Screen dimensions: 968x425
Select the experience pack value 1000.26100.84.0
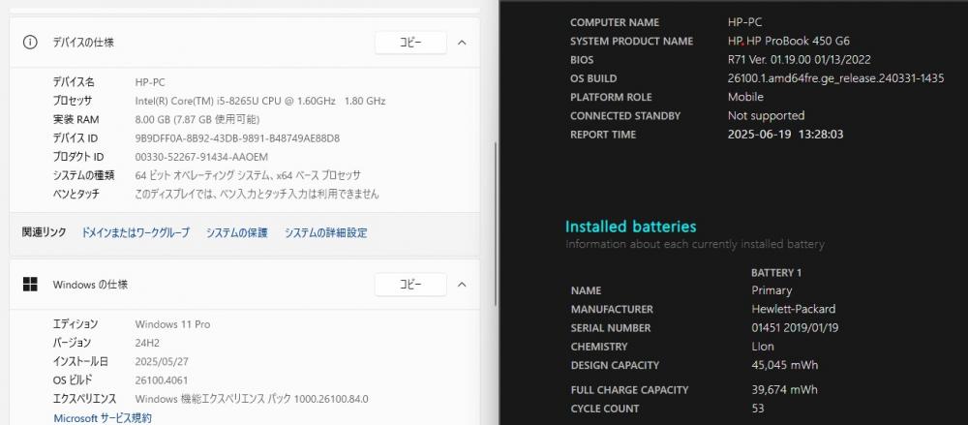(x=252, y=399)
